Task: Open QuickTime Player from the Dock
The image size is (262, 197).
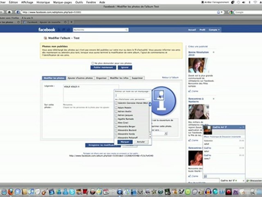Action: click(x=120, y=192)
